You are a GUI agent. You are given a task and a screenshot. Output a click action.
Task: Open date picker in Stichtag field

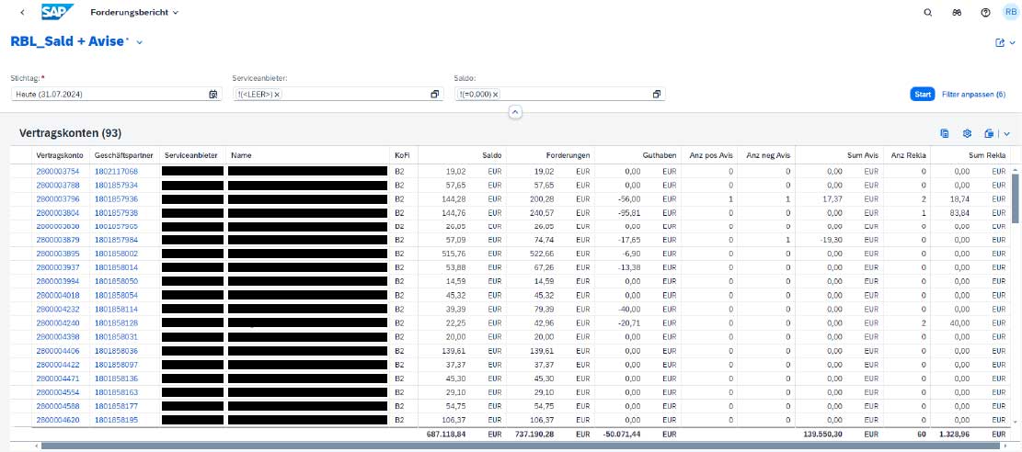click(213, 95)
